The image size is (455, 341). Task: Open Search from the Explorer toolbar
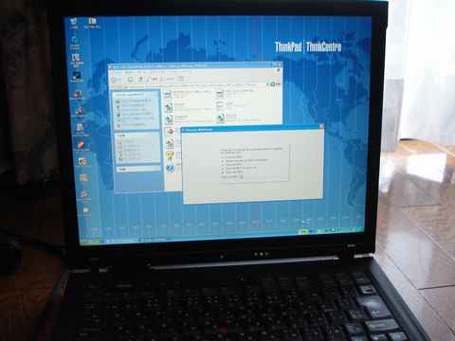152,79
